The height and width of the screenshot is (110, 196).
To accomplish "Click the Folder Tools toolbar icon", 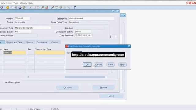I will coord(69,7).
